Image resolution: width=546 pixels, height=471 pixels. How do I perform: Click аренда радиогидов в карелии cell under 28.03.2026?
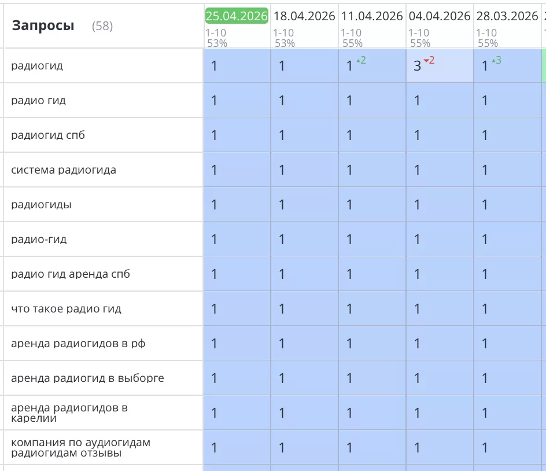coord(507,413)
